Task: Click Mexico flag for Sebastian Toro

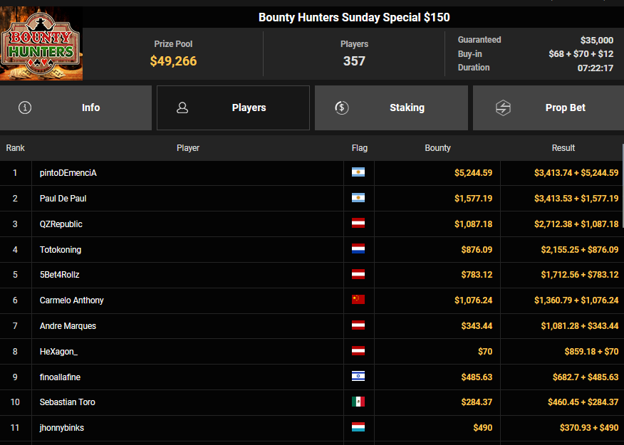Action: 358,402
